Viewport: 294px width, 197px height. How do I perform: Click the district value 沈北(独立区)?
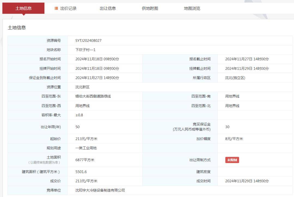(x=235, y=78)
